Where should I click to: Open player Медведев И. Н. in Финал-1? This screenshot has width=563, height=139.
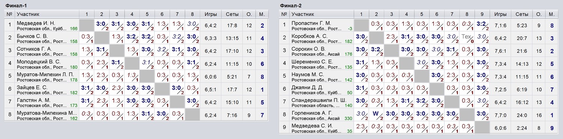point(36,23)
